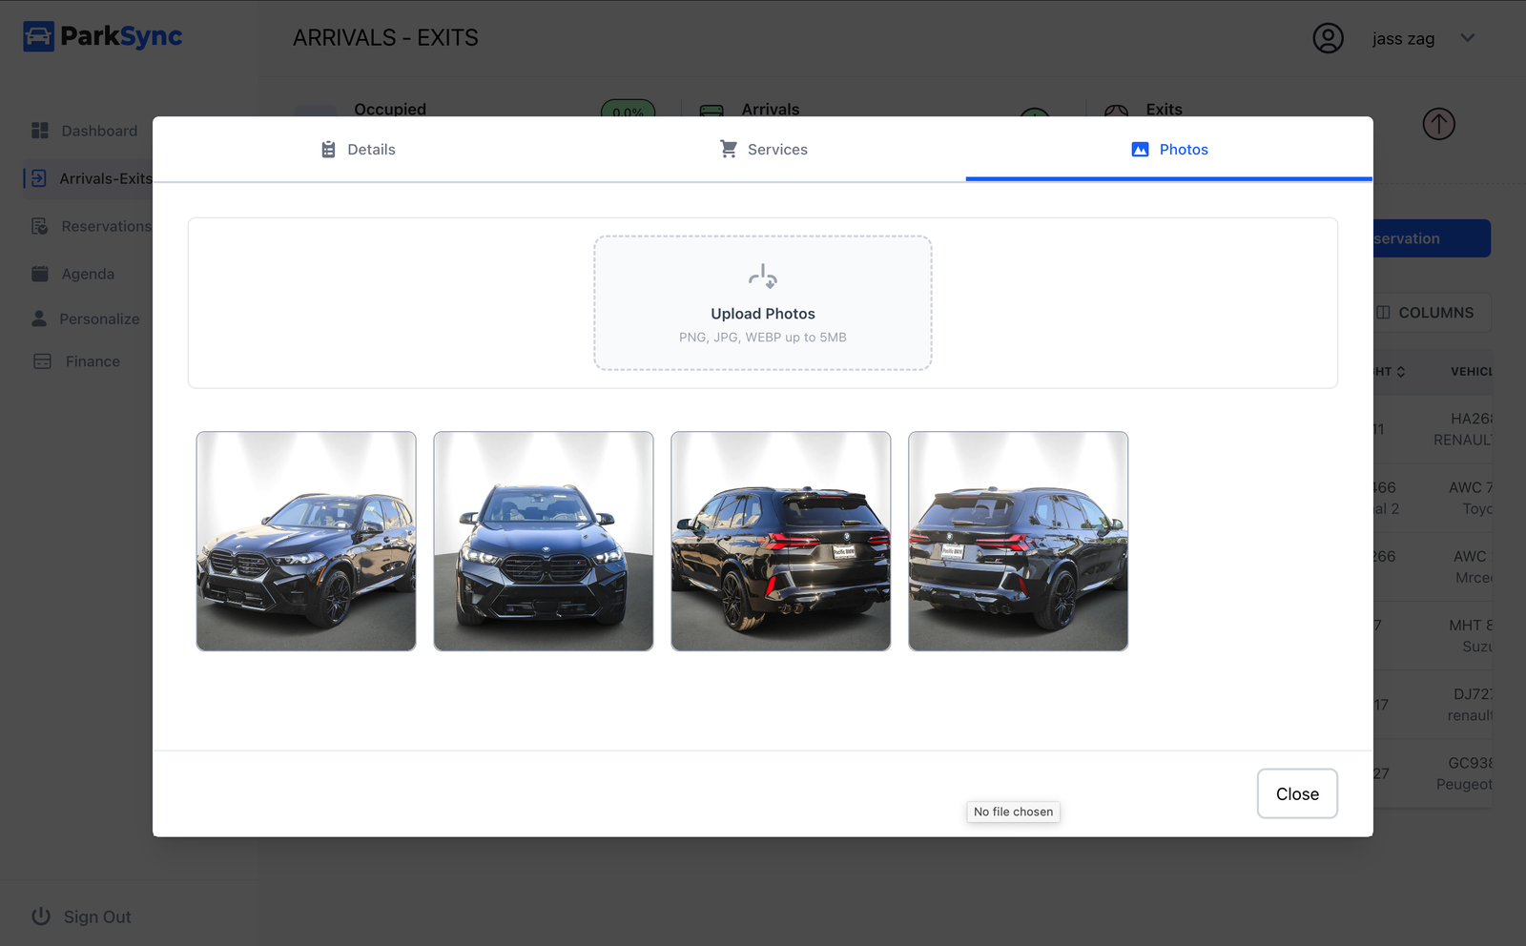Image resolution: width=1526 pixels, height=946 pixels.
Task: Select the Photos tab
Action: pyautogui.click(x=1169, y=150)
